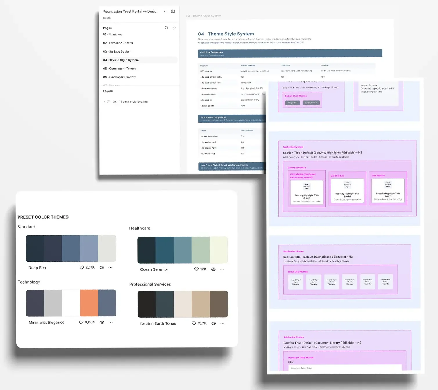Screen dimensions: 438x390
Task: Open the Neutral Earth Tones palette name
Action: pyautogui.click(x=158, y=324)
